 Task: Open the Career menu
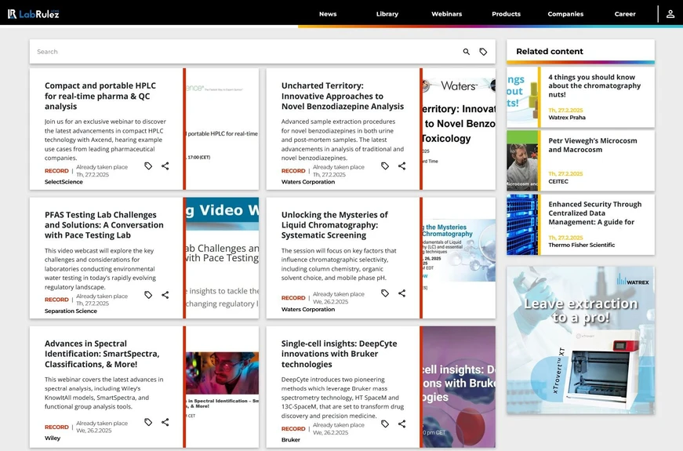pos(625,14)
